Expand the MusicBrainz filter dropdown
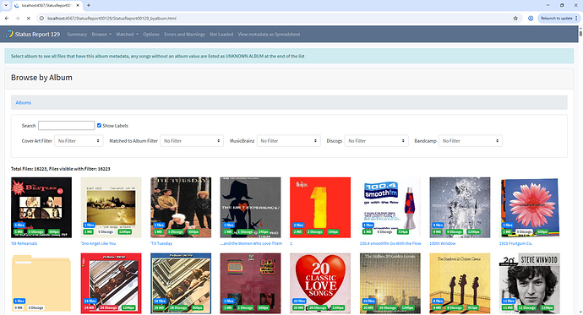Viewport: 583px width, 315px height. (x=288, y=141)
